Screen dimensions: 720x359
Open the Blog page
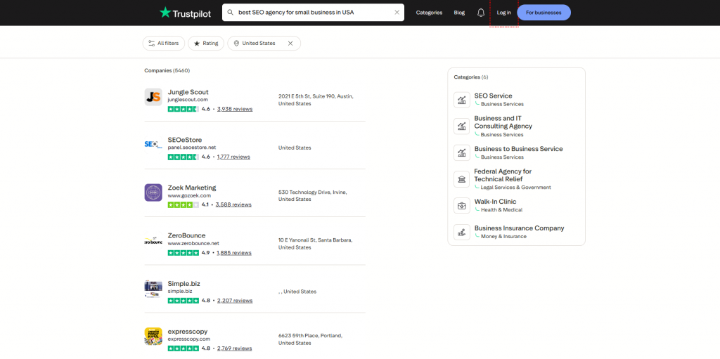point(459,13)
